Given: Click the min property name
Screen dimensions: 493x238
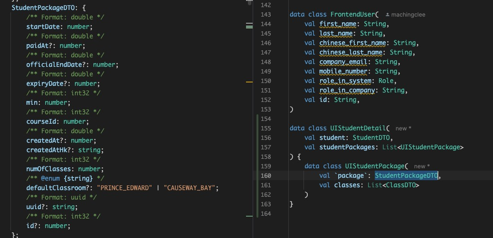Looking at the screenshot, I should pos(32,103).
